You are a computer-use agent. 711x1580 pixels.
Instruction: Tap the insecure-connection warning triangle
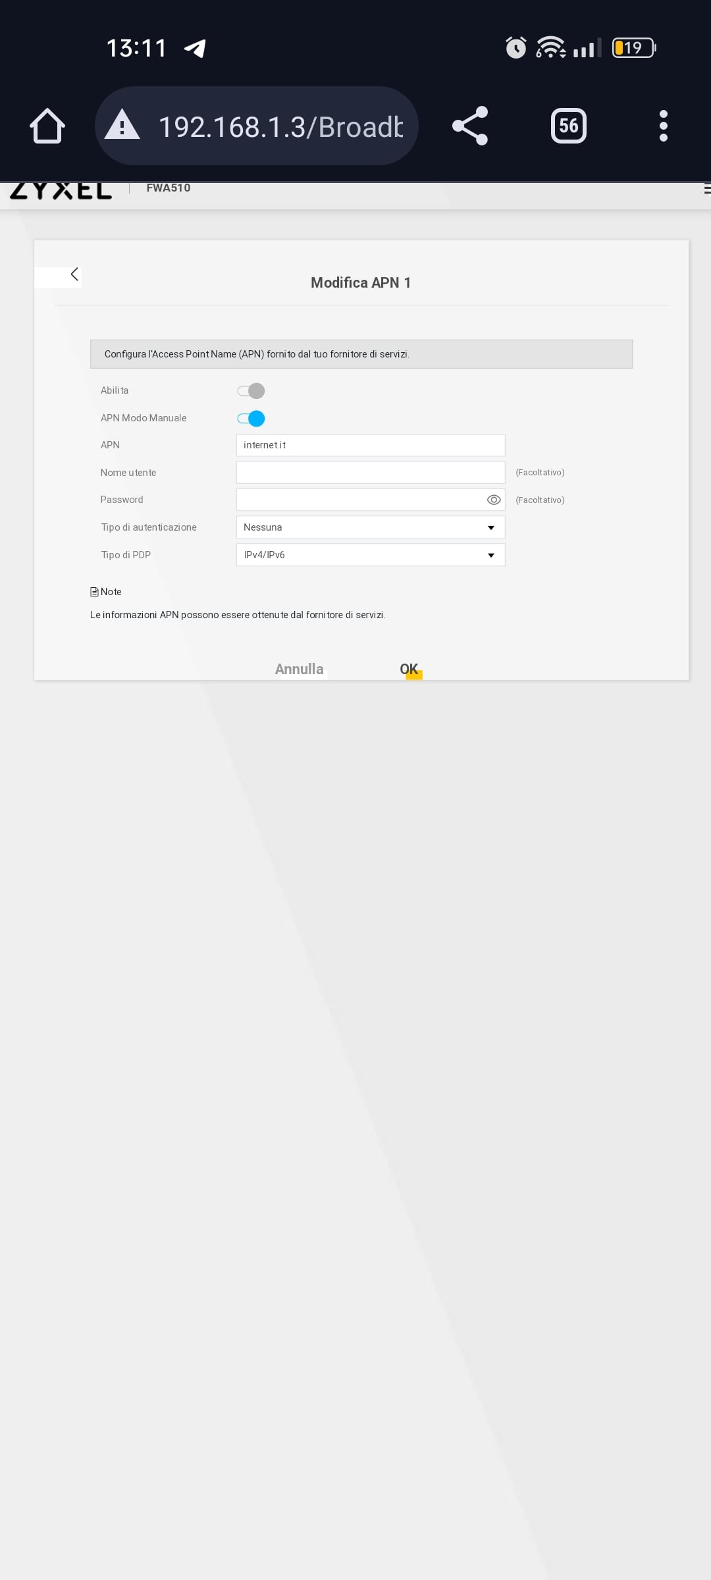[122, 125]
